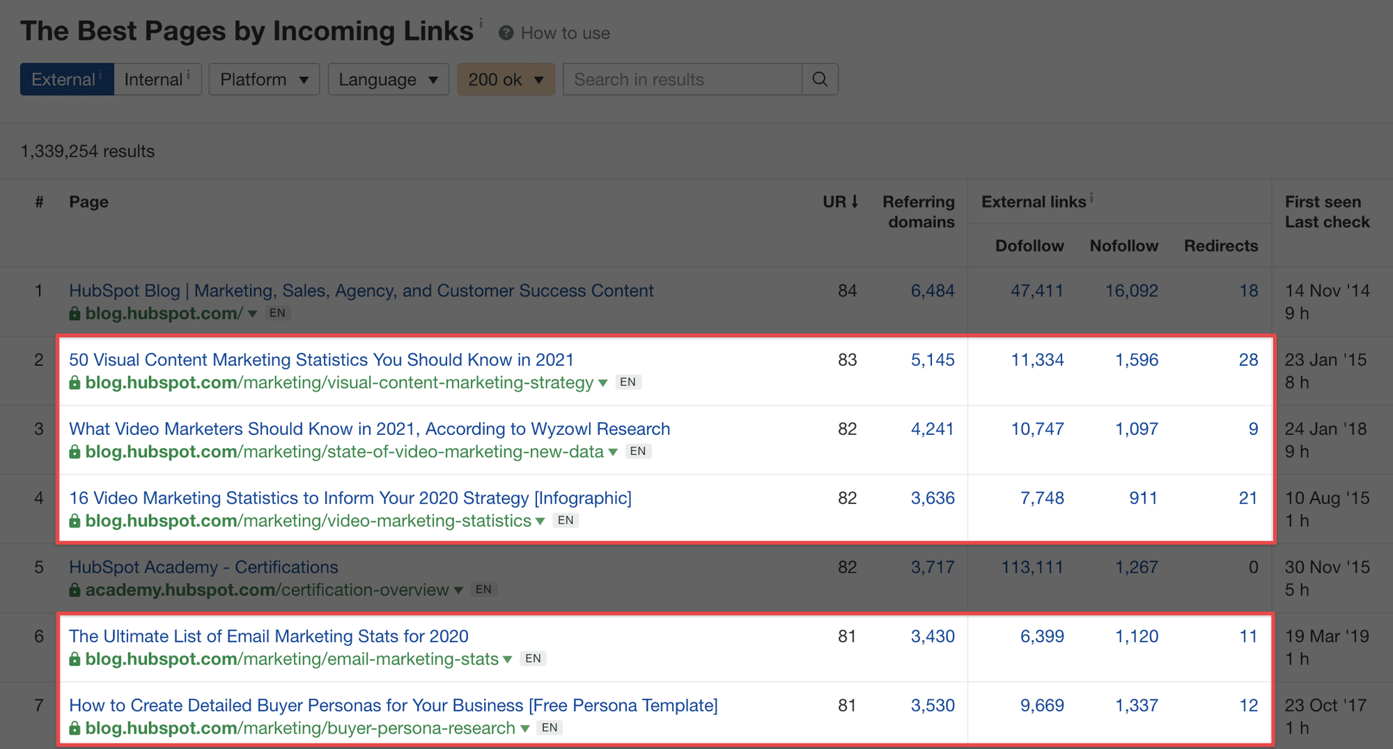The height and width of the screenshot is (749, 1393).
Task: Click lock icon for visual-content-marketing-strategy URL
Action: coord(75,383)
